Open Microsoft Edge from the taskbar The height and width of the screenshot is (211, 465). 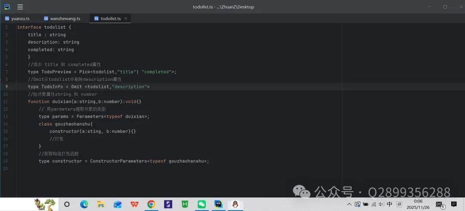pyautogui.click(x=84, y=204)
